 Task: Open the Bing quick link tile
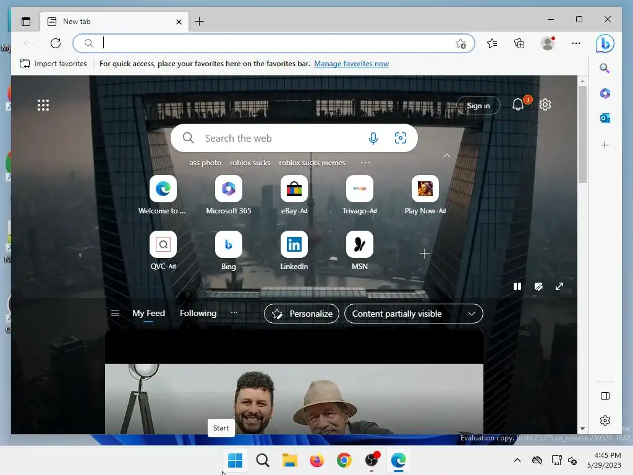pyautogui.click(x=229, y=244)
